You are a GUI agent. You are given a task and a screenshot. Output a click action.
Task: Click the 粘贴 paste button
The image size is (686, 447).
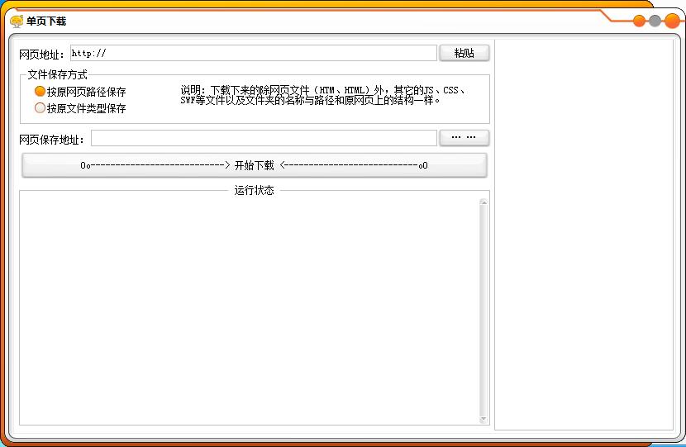click(464, 53)
